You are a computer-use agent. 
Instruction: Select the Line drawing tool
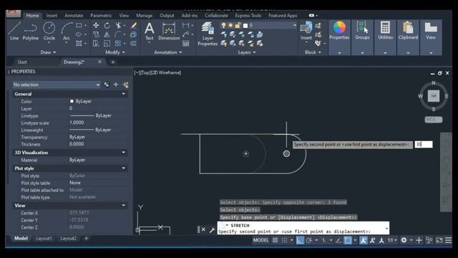pos(14,31)
